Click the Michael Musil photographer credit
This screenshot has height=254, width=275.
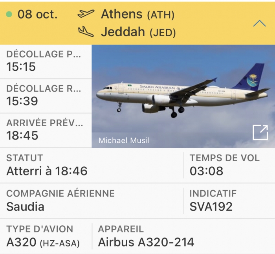124,140
